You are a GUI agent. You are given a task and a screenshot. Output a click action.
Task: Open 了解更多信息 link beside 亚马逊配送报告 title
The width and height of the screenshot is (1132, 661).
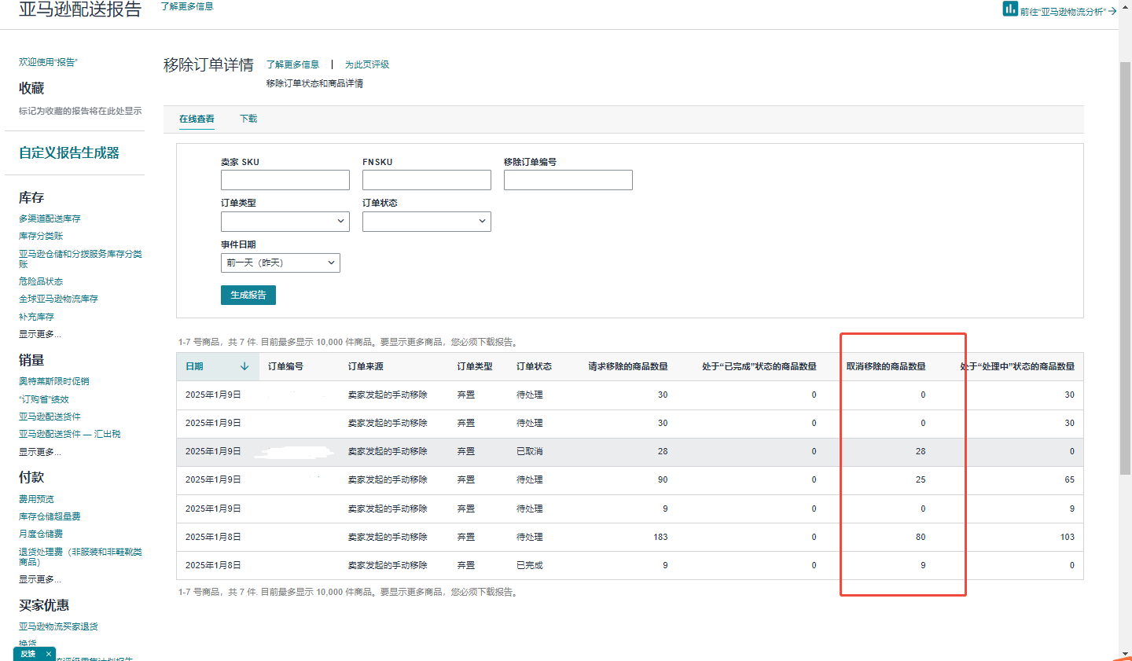point(187,6)
